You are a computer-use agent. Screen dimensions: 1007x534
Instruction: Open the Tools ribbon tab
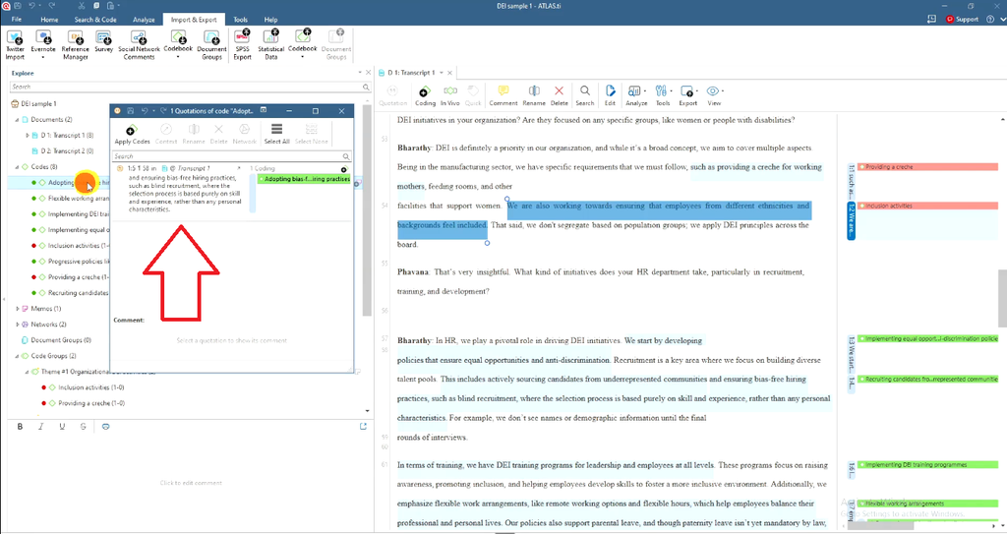coord(240,20)
